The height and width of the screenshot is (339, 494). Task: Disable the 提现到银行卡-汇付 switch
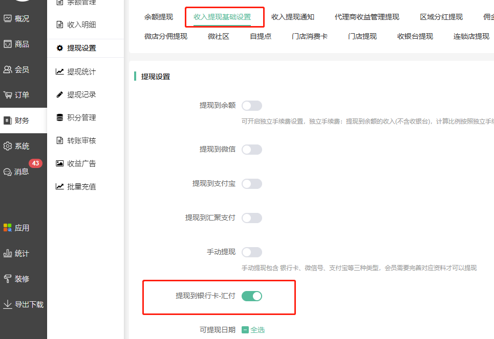click(x=251, y=296)
